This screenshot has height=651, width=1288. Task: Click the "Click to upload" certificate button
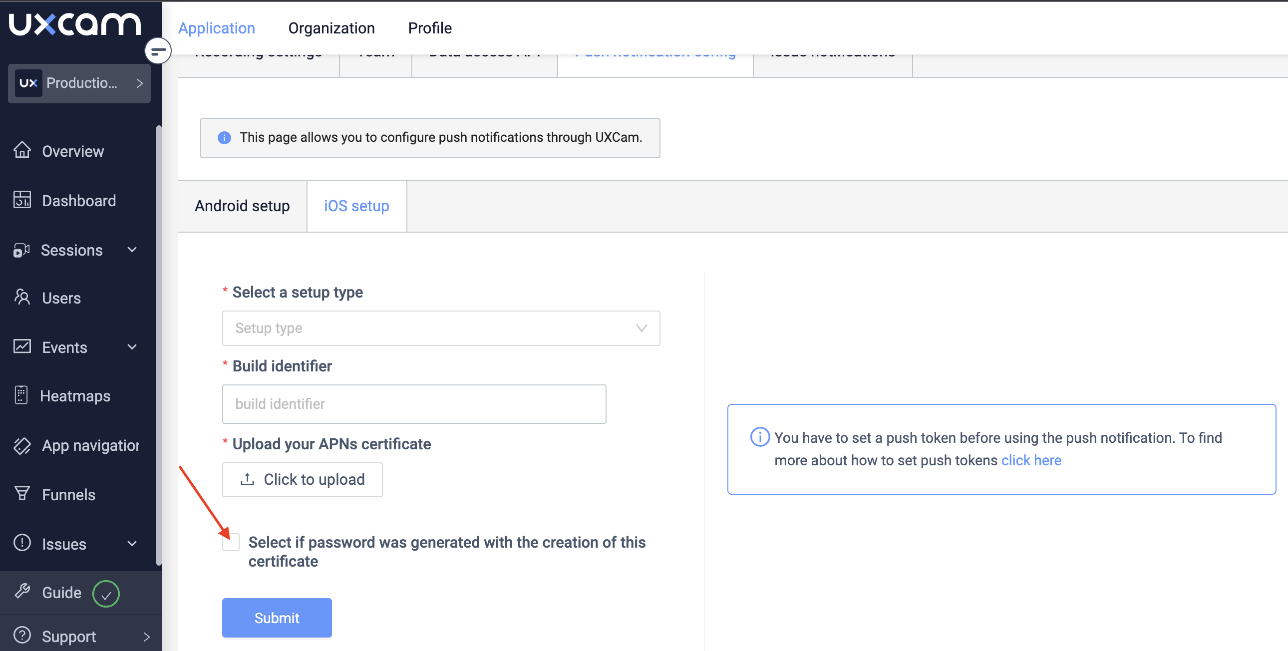coord(302,479)
